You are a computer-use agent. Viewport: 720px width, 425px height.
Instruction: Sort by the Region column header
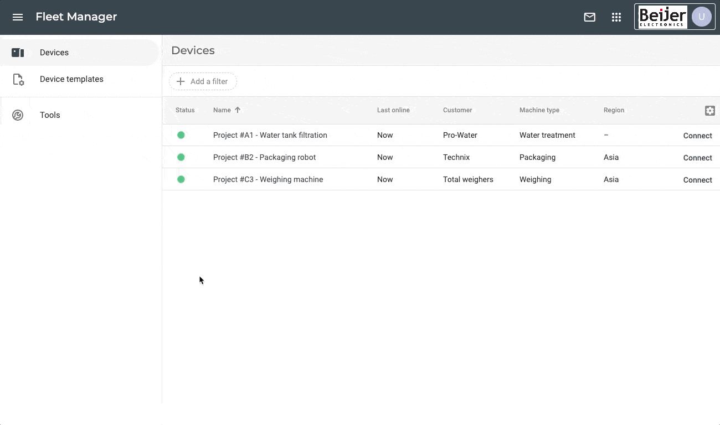(614, 110)
